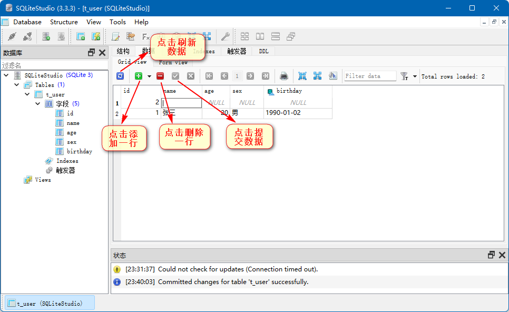The width and height of the screenshot is (509, 312).
Task: Open the Help menu
Action: 141,22
